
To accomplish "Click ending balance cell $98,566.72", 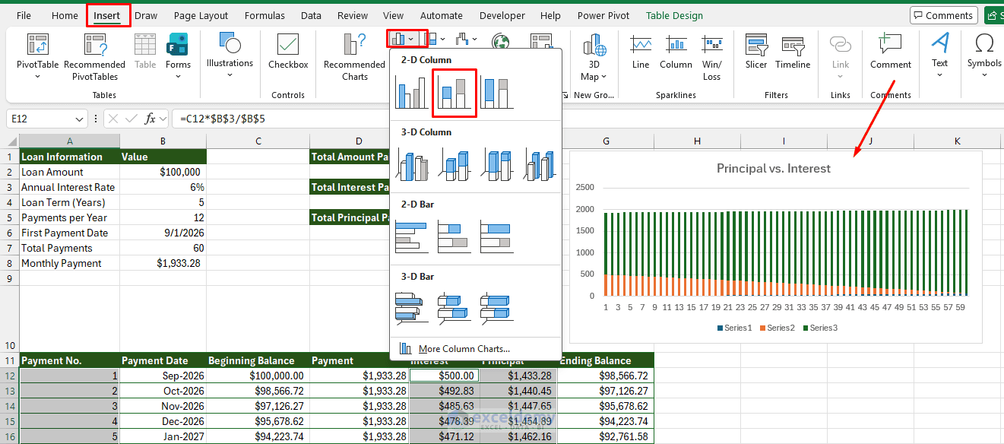I will [606, 376].
